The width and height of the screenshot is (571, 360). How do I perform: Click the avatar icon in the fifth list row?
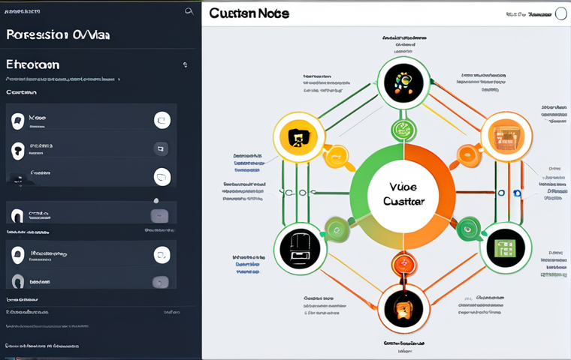[17, 255]
